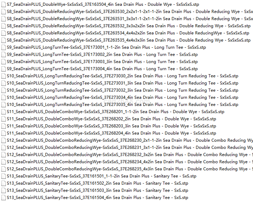The width and height of the screenshot is (253, 202).
Task: Click file icon of S12 DoubleComboReducingWye 37E268230
Action: pyautogui.click(x=4, y=140)
